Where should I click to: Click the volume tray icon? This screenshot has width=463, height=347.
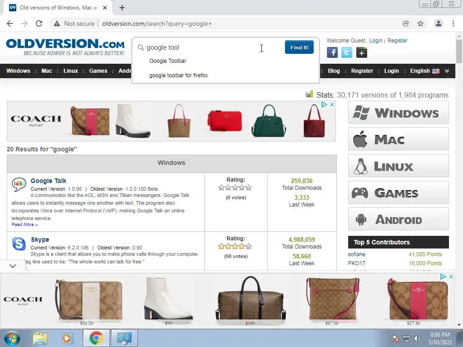[417, 338]
